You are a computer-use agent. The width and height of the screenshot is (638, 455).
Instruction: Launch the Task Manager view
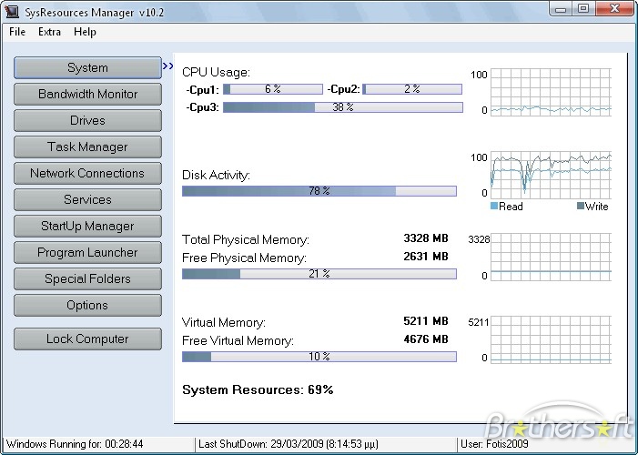87,147
